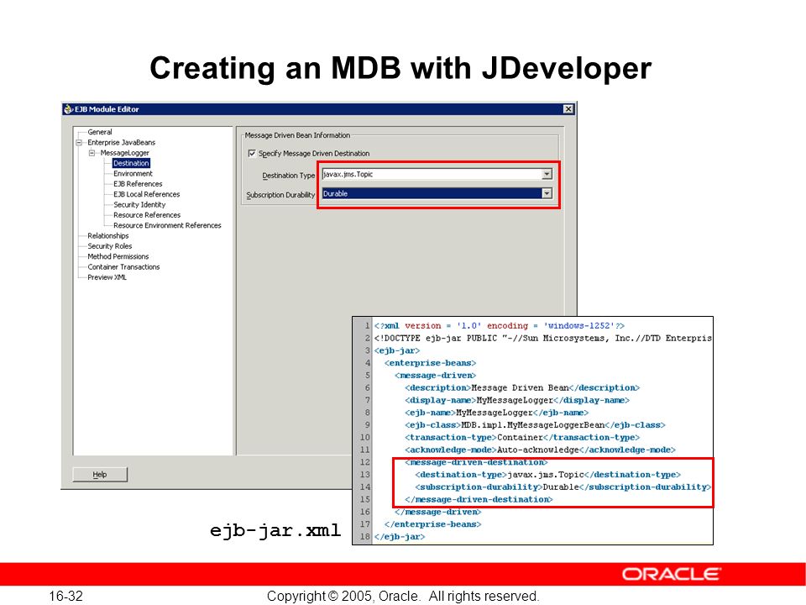The width and height of the screenshot is (806, 605).
Task: Click the closing message-driven-destination tag line
Action: [x=479, y=499]
